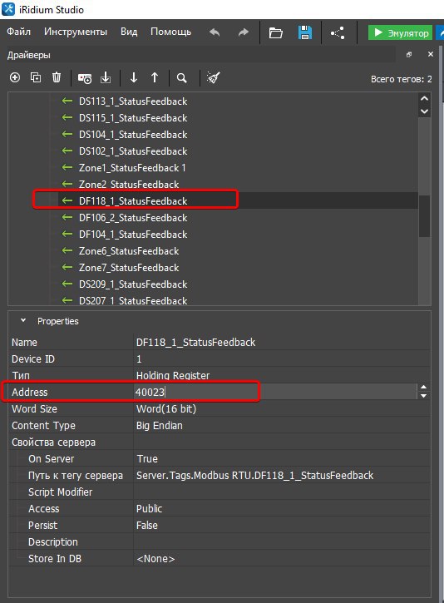Click the Address field 40023
Image resolution: width=444 pixels, height=603 pixels.
tap(275, 393)
